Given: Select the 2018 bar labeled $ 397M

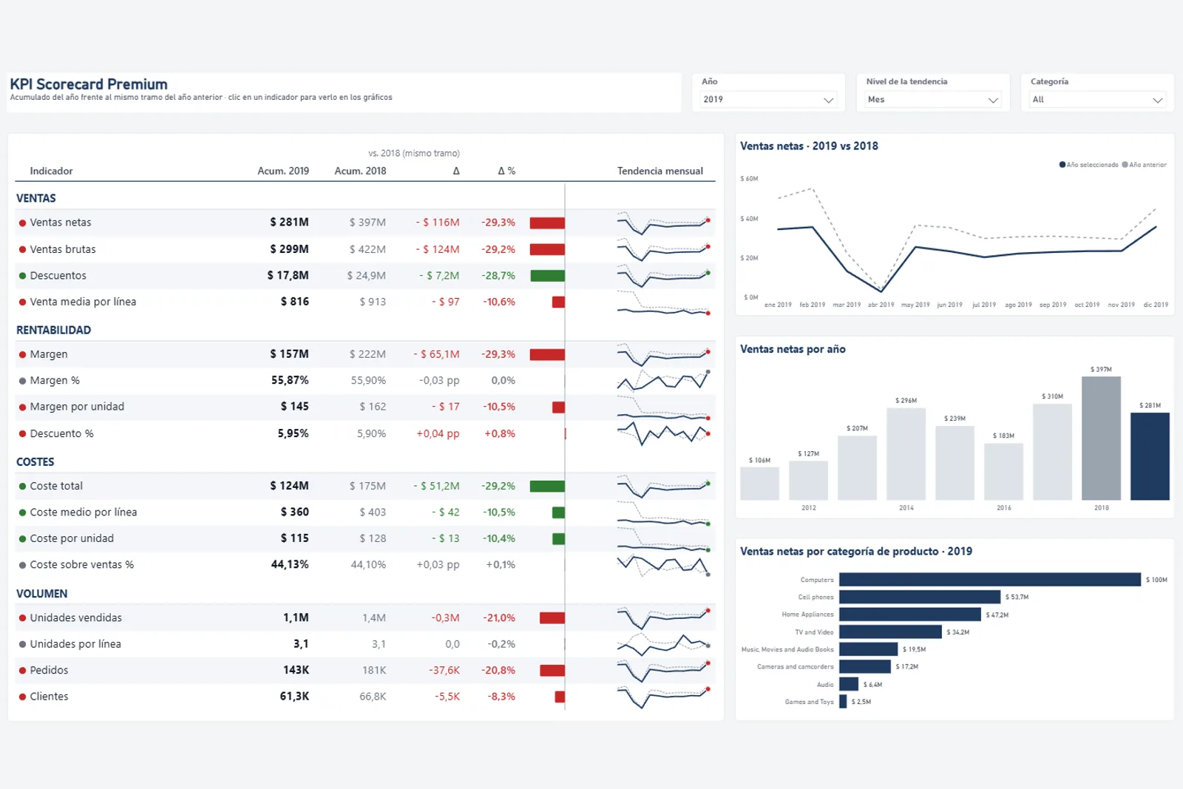Looking at the screenshot, I should (1101, 438).
